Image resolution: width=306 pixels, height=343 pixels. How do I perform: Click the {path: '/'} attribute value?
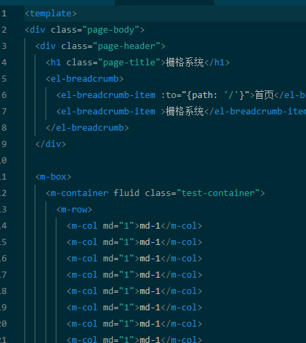click(x=216, y=95)
